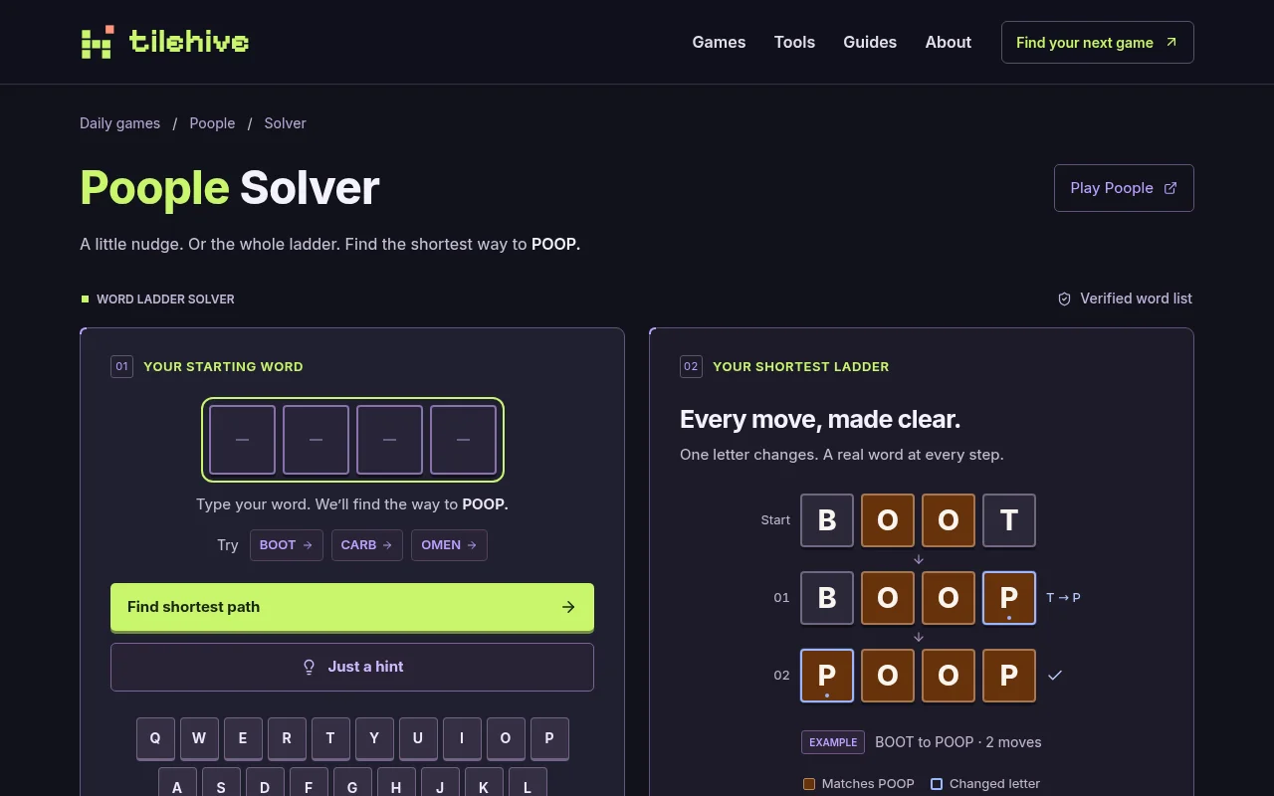Select the fourth letter input box
The image size is (1274, 796).
point(463,440)
